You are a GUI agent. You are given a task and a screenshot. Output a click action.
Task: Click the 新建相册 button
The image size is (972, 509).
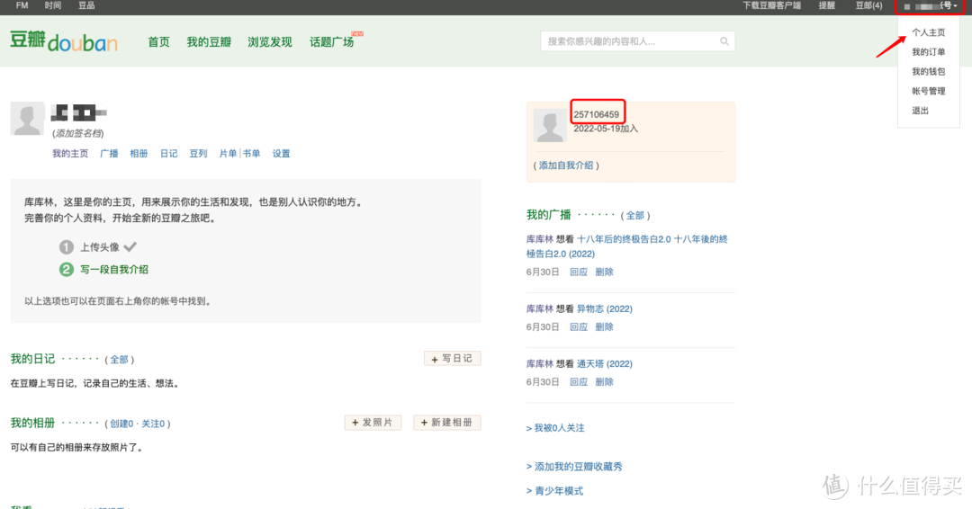[447, 423]
